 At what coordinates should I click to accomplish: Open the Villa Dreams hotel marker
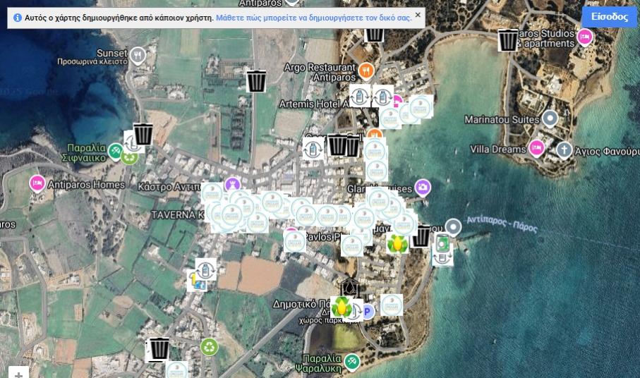click(536, 148)
